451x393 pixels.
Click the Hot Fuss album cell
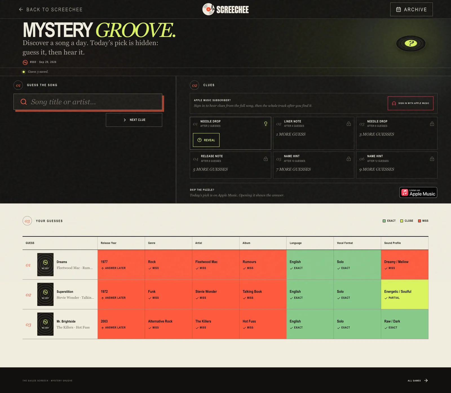(x=263, y=324)
